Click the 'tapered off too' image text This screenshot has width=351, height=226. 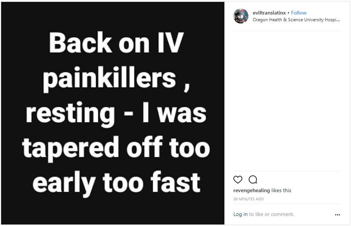click(116, 148)
